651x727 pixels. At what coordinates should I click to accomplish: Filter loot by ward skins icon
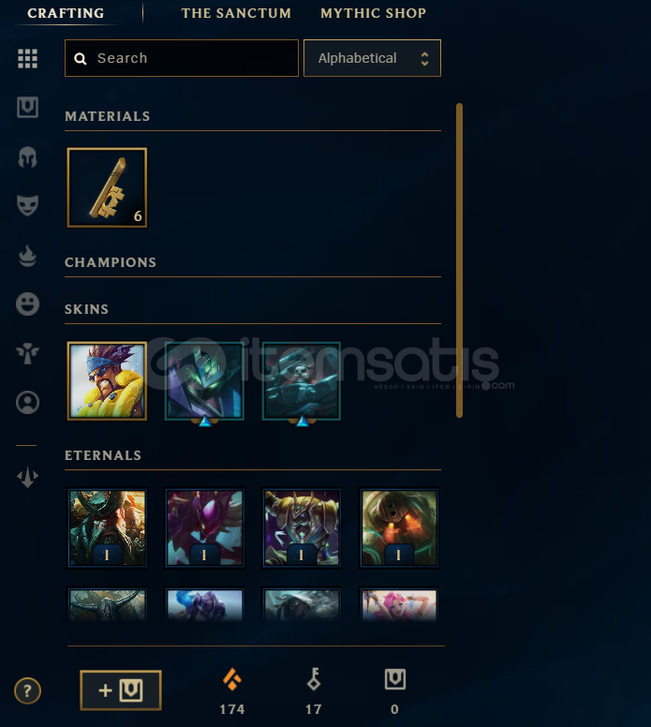[x=27, y=353]
